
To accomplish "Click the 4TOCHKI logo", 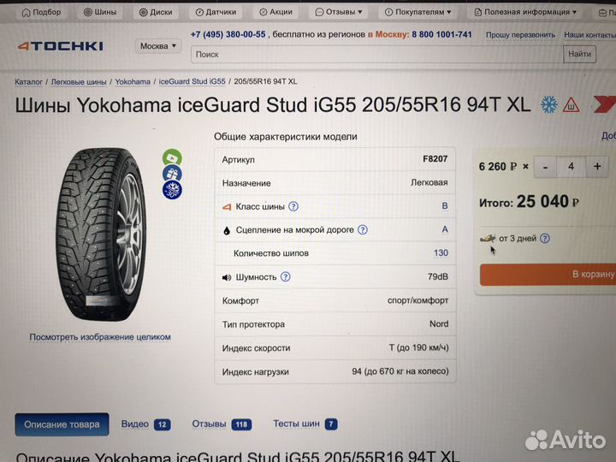I will point(60,46).
